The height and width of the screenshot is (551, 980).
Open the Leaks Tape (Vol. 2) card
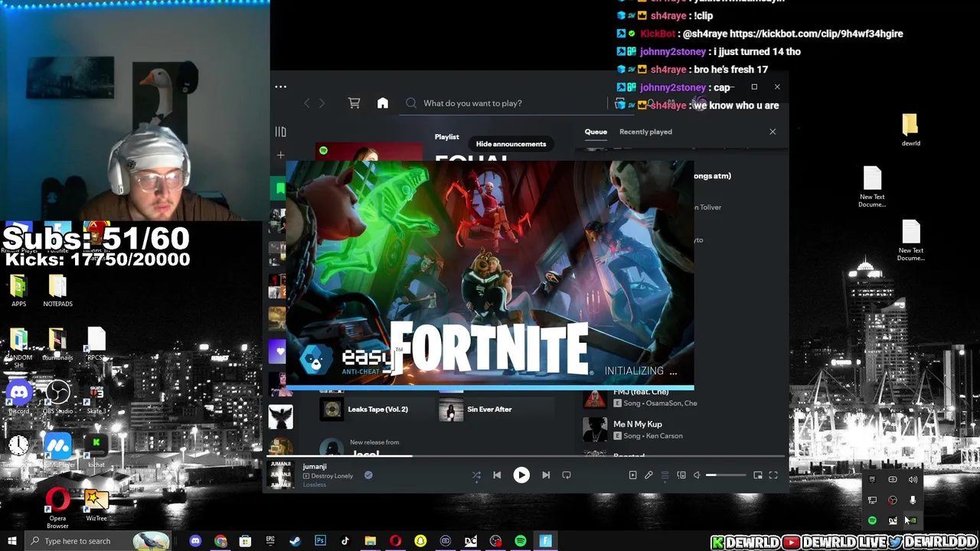coord(376,409)
